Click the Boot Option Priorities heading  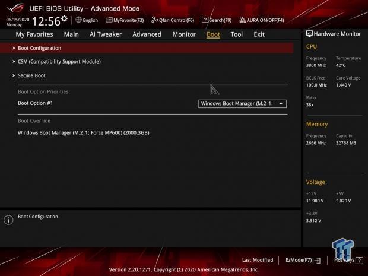(43, 92)
